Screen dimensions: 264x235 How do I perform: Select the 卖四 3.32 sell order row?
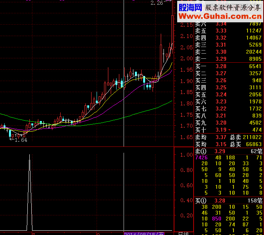pyautogui.click(x=228, y=38)
